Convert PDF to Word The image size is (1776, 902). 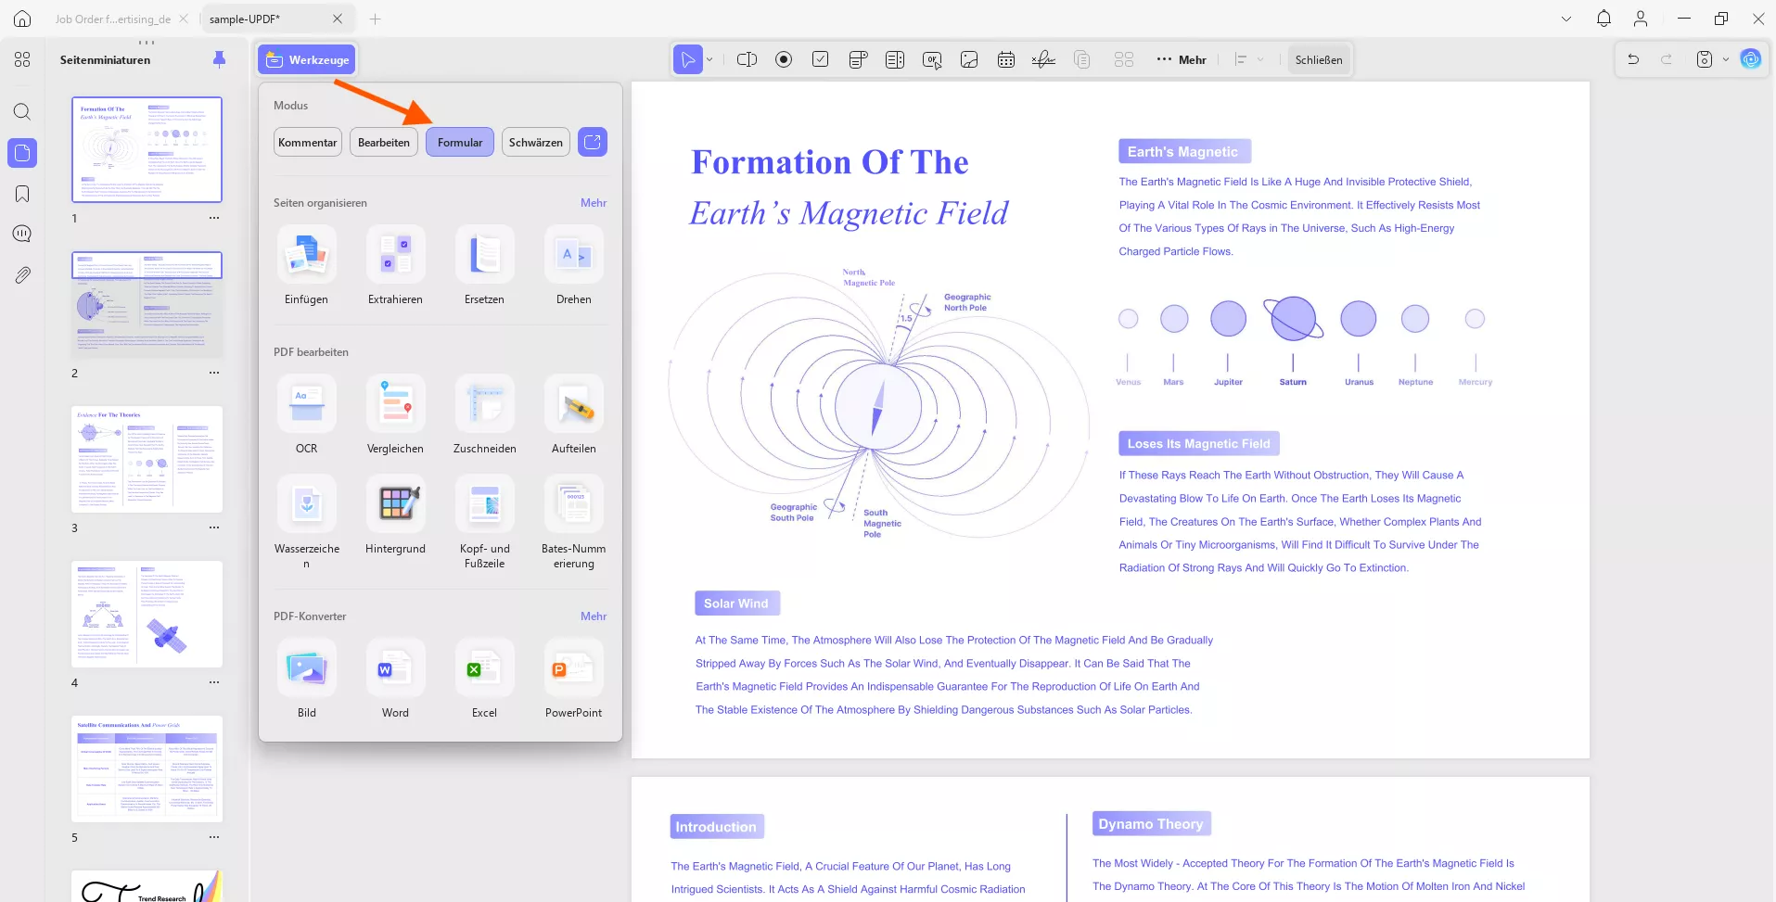click(395, 679)
